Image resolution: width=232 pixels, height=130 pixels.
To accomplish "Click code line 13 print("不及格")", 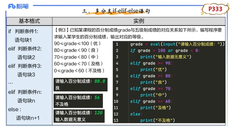I will coord(157,120).
